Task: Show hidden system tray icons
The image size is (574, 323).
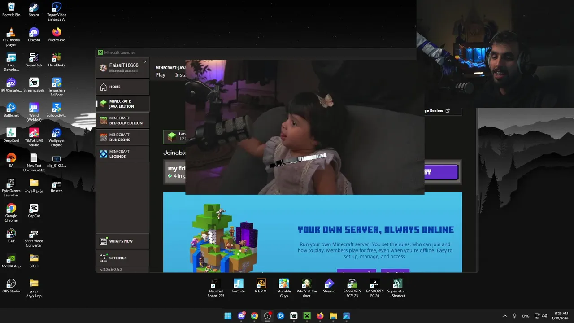Action: [504, 316]
